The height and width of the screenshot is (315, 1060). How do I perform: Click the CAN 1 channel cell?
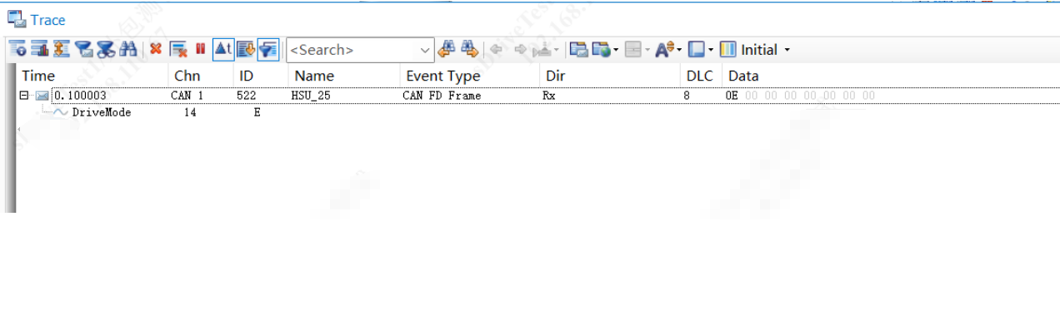(187, 96)
